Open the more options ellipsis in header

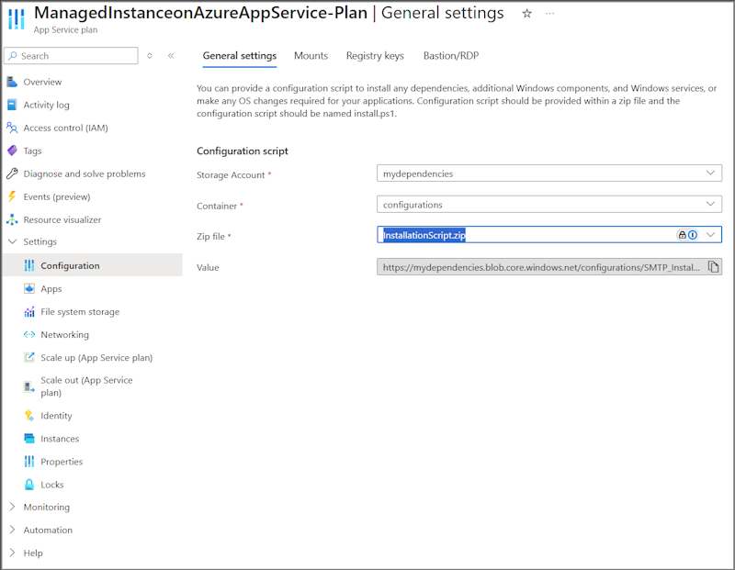(549, 14)
